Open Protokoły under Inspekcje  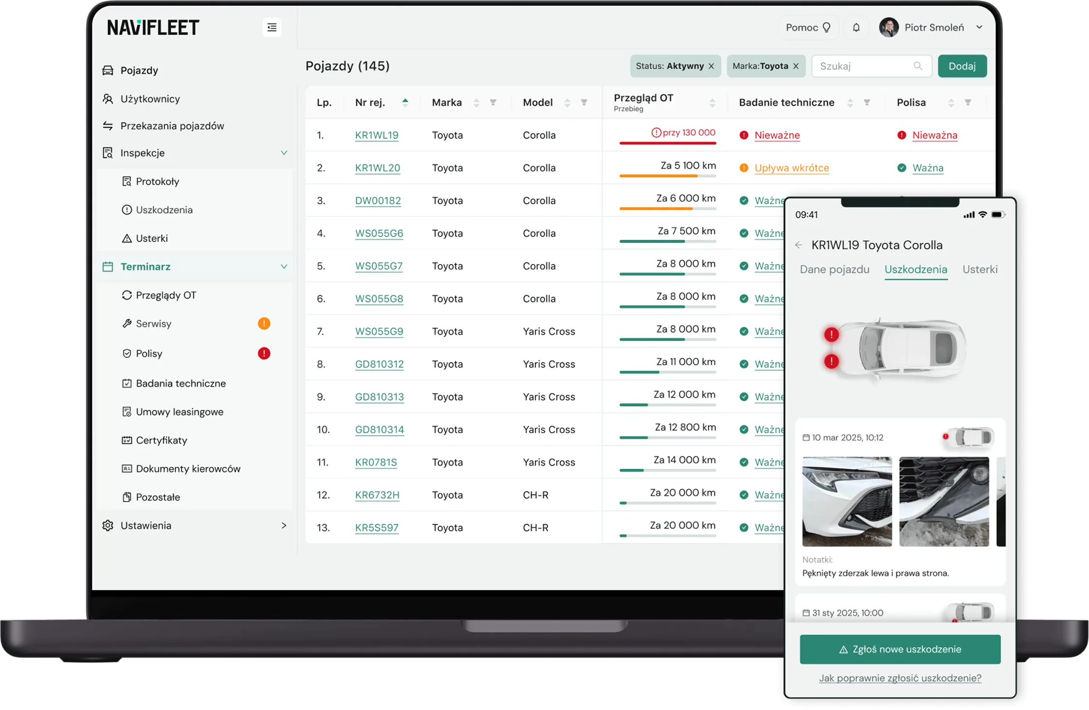point(150,181)
